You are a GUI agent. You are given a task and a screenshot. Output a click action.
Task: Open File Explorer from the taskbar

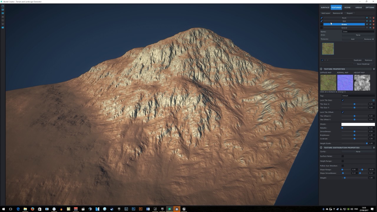coord(25,209)
